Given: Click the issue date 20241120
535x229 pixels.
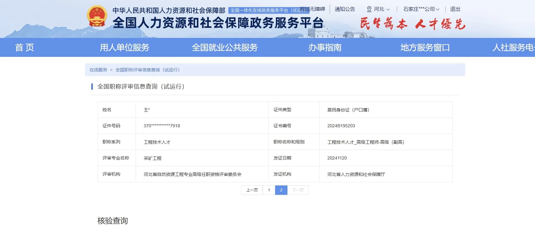Looking at the screenshot, I should click(337, 158).
